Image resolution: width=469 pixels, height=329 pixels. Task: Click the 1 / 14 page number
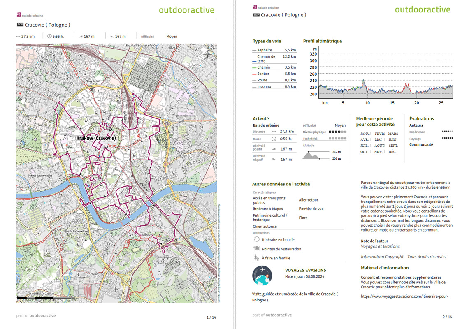tap(211, 317)
